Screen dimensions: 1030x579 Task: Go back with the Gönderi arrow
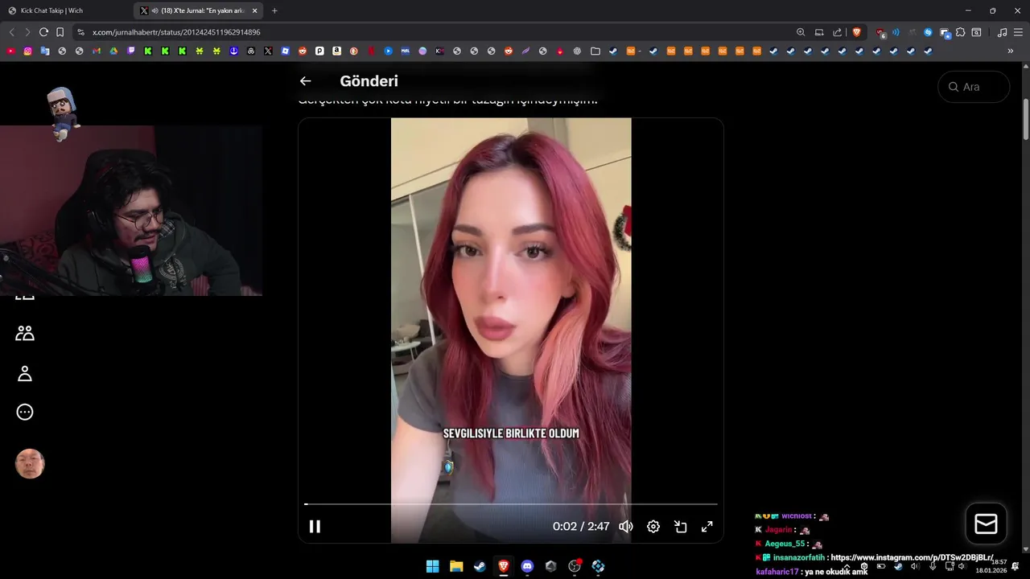(x=305, y=80)
